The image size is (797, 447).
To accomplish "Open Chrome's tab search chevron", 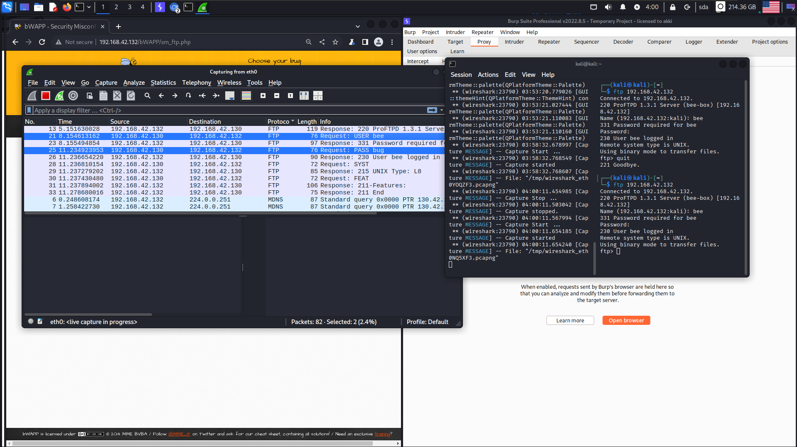I will click(357, 27).
